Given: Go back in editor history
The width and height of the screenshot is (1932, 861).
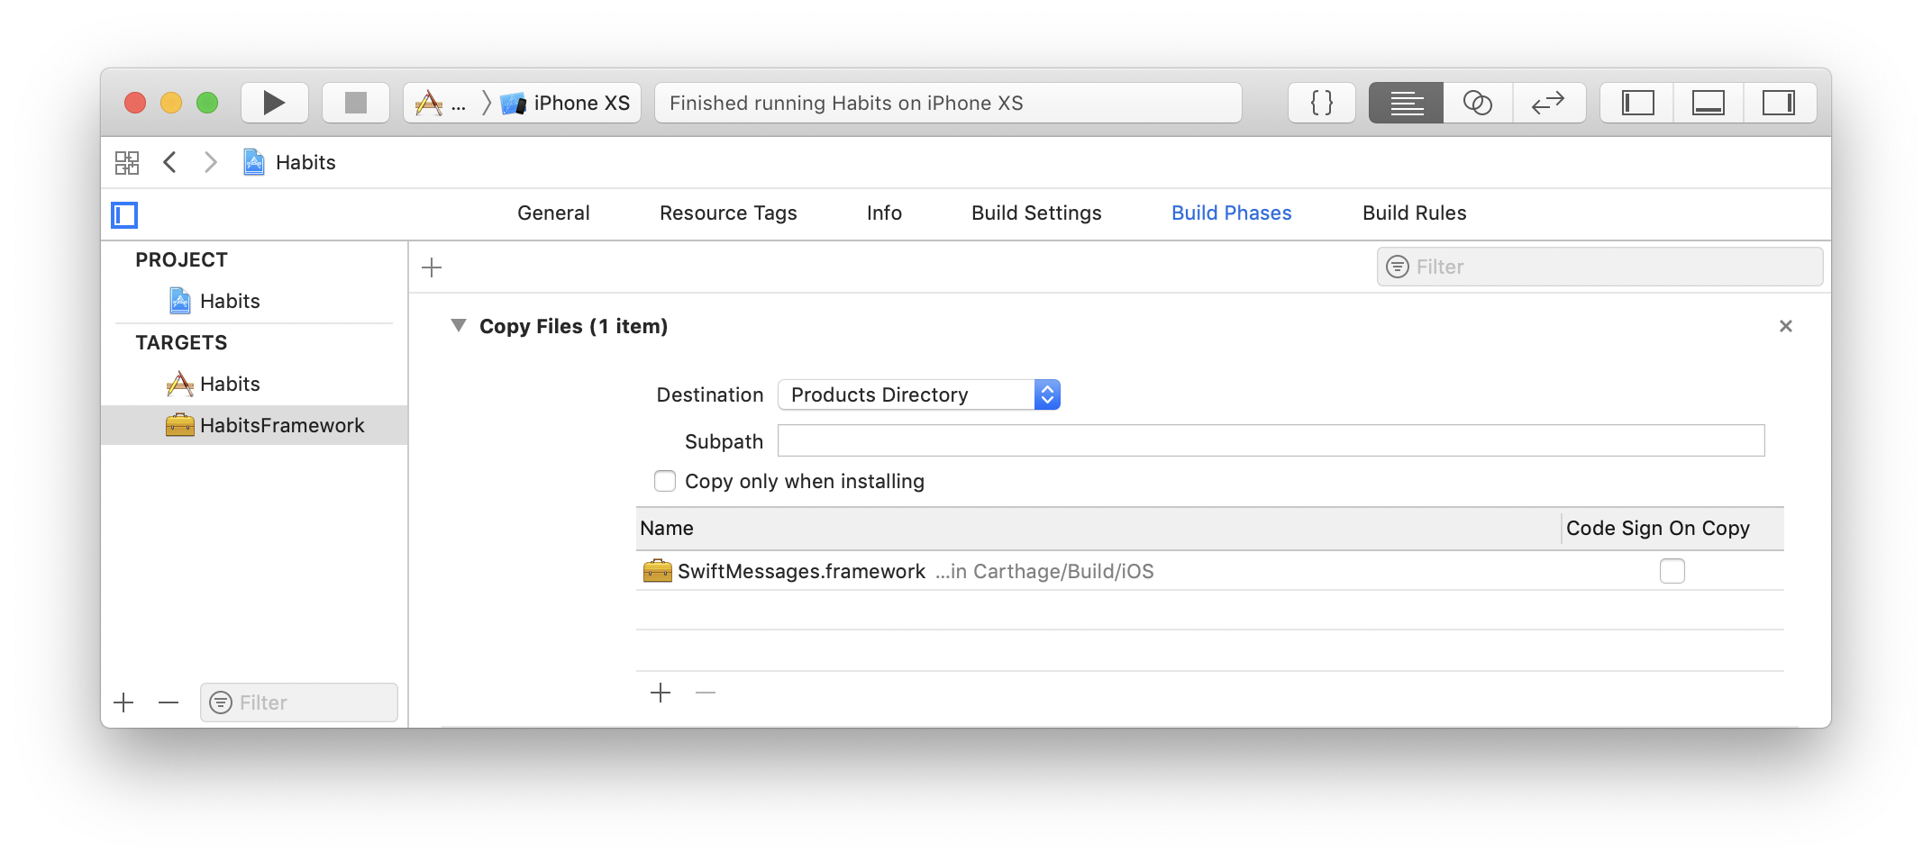Looking at the screenshot, I should tap(169, 162).
